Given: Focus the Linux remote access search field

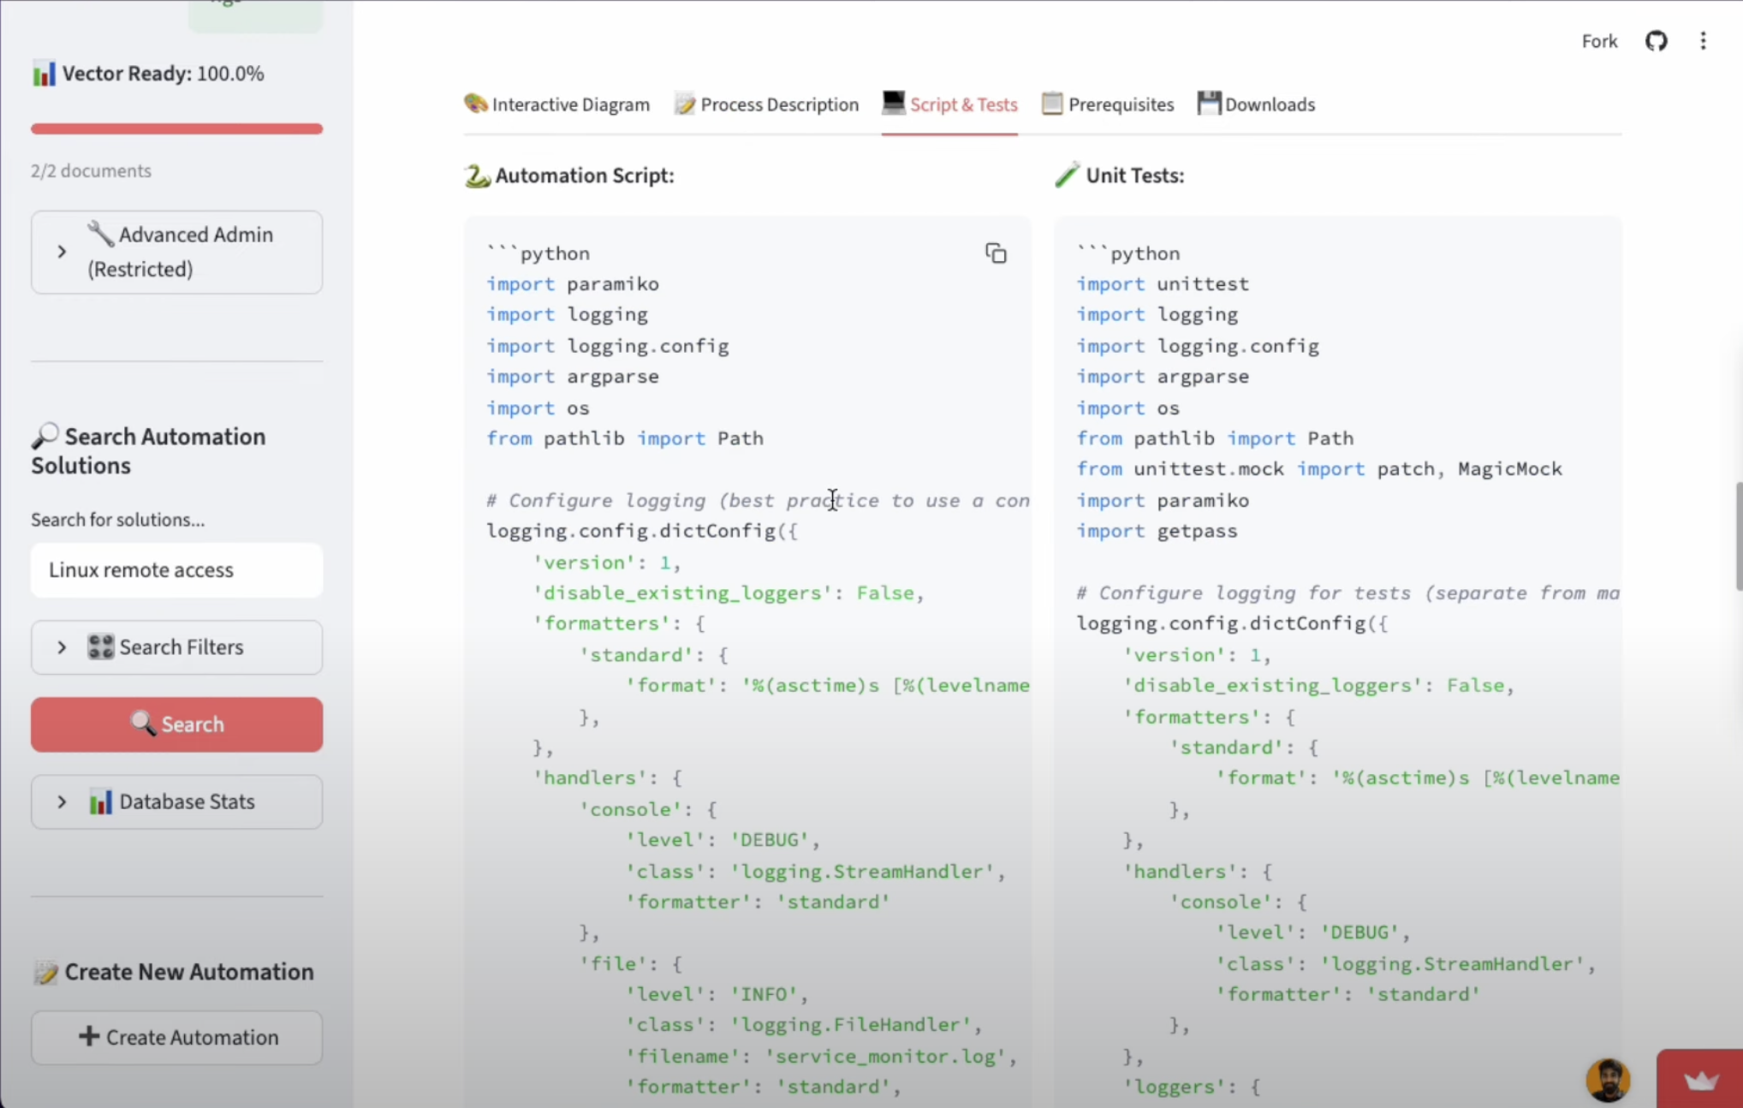Looking at the screenshot, I should pyautogui.click(x=176, y=570).
